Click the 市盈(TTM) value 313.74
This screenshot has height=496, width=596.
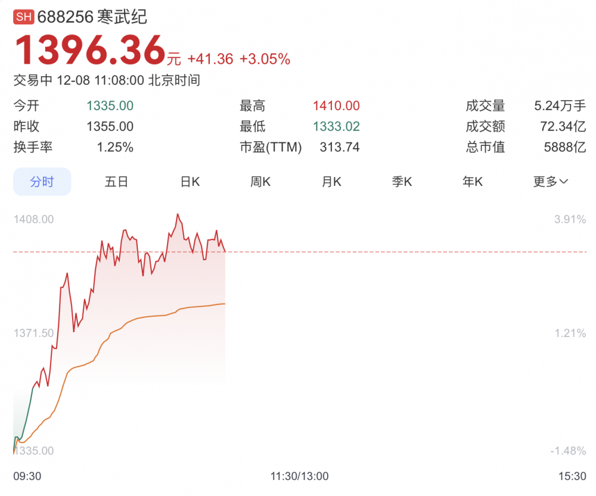[339, 146]
